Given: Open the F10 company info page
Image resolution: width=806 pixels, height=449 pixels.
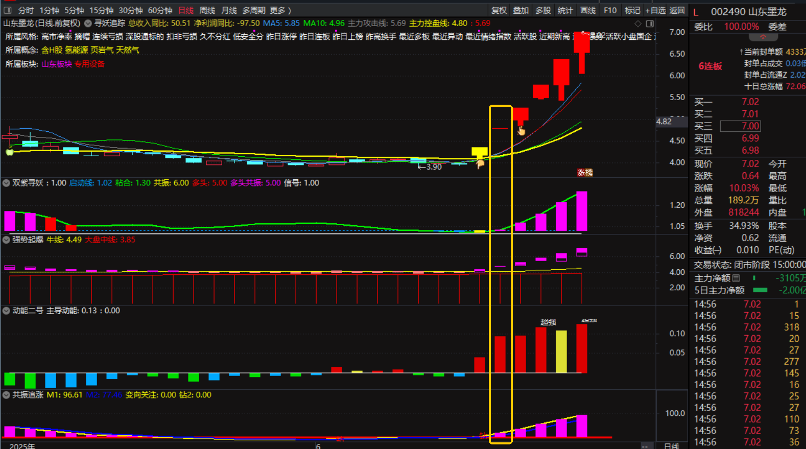Looking at the screenshot, I should (x=610, y=10).
